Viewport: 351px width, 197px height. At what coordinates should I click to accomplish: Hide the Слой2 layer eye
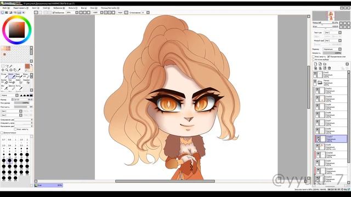[315, 73]
